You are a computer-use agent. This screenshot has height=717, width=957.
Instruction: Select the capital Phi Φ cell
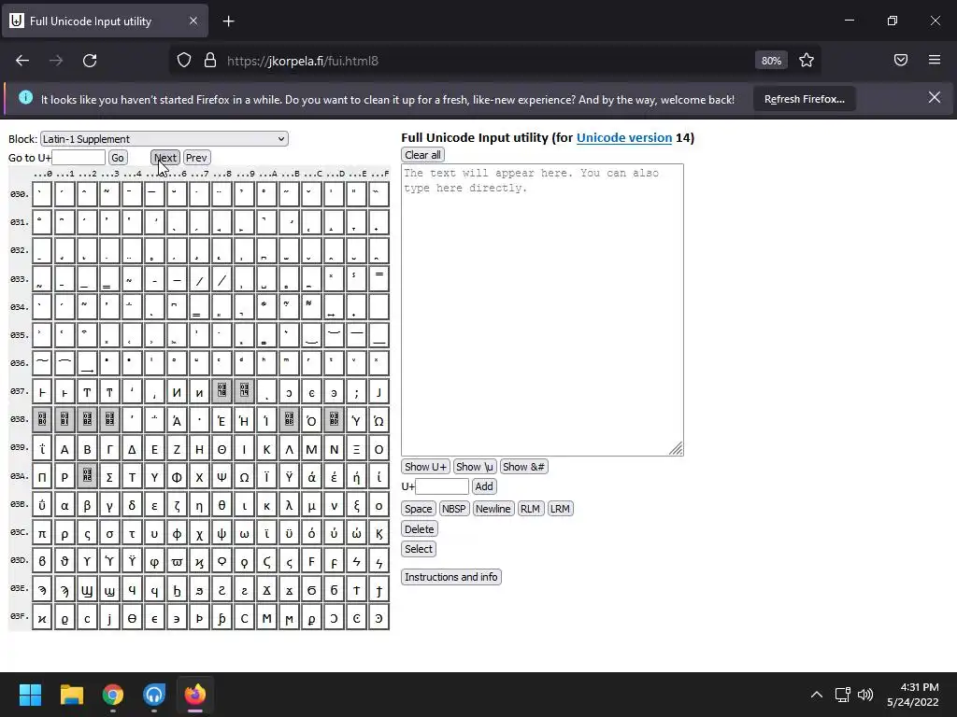[x=177, y=477]
